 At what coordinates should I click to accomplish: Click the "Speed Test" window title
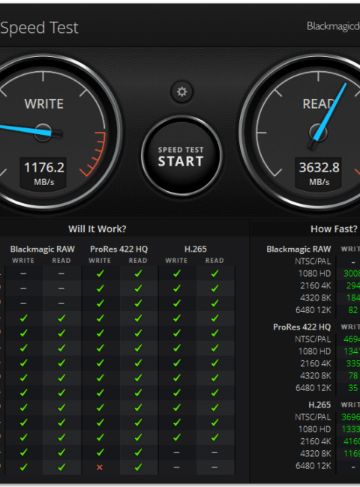point(39,28)
